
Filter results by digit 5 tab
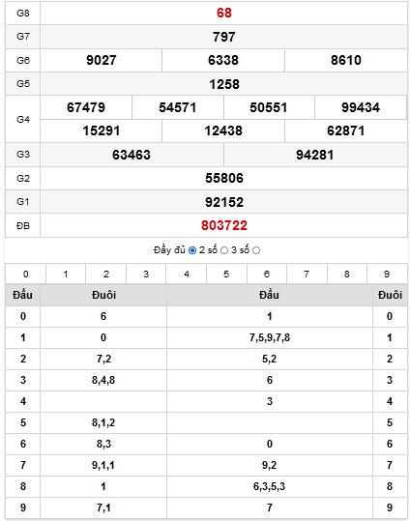pyautogui.click(x=226, y=275)
